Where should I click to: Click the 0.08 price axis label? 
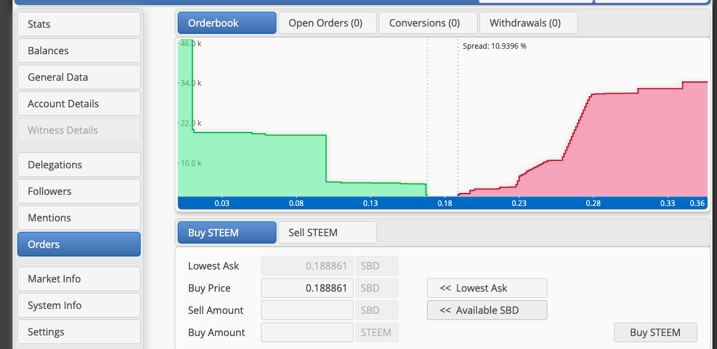tap(296, 203)
